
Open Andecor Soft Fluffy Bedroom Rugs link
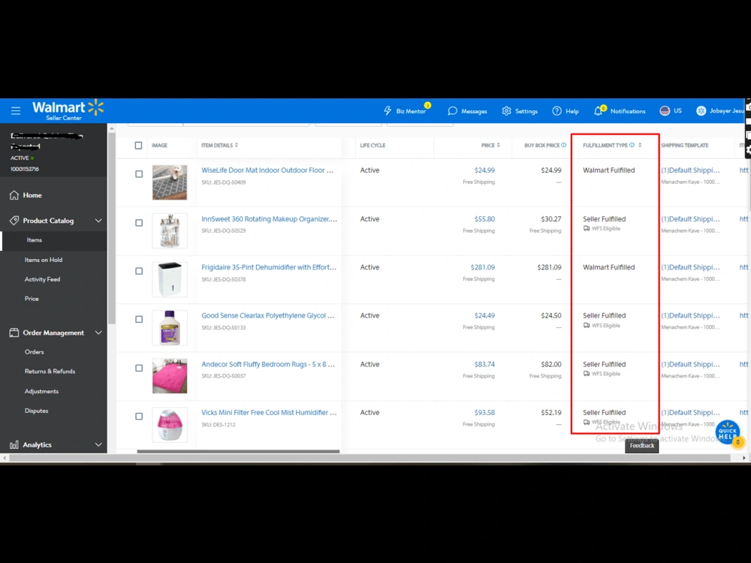268,364
